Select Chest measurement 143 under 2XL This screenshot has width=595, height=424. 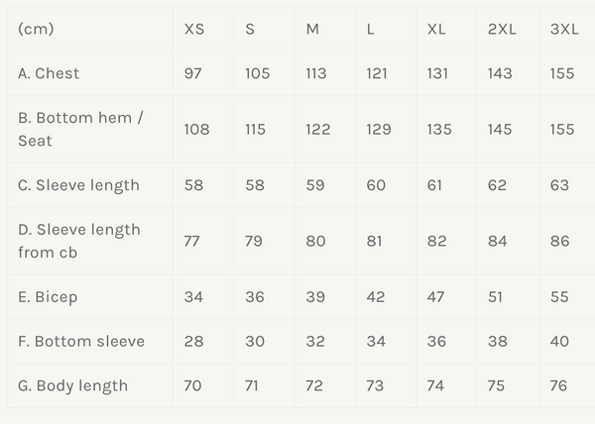pos(502,73)
